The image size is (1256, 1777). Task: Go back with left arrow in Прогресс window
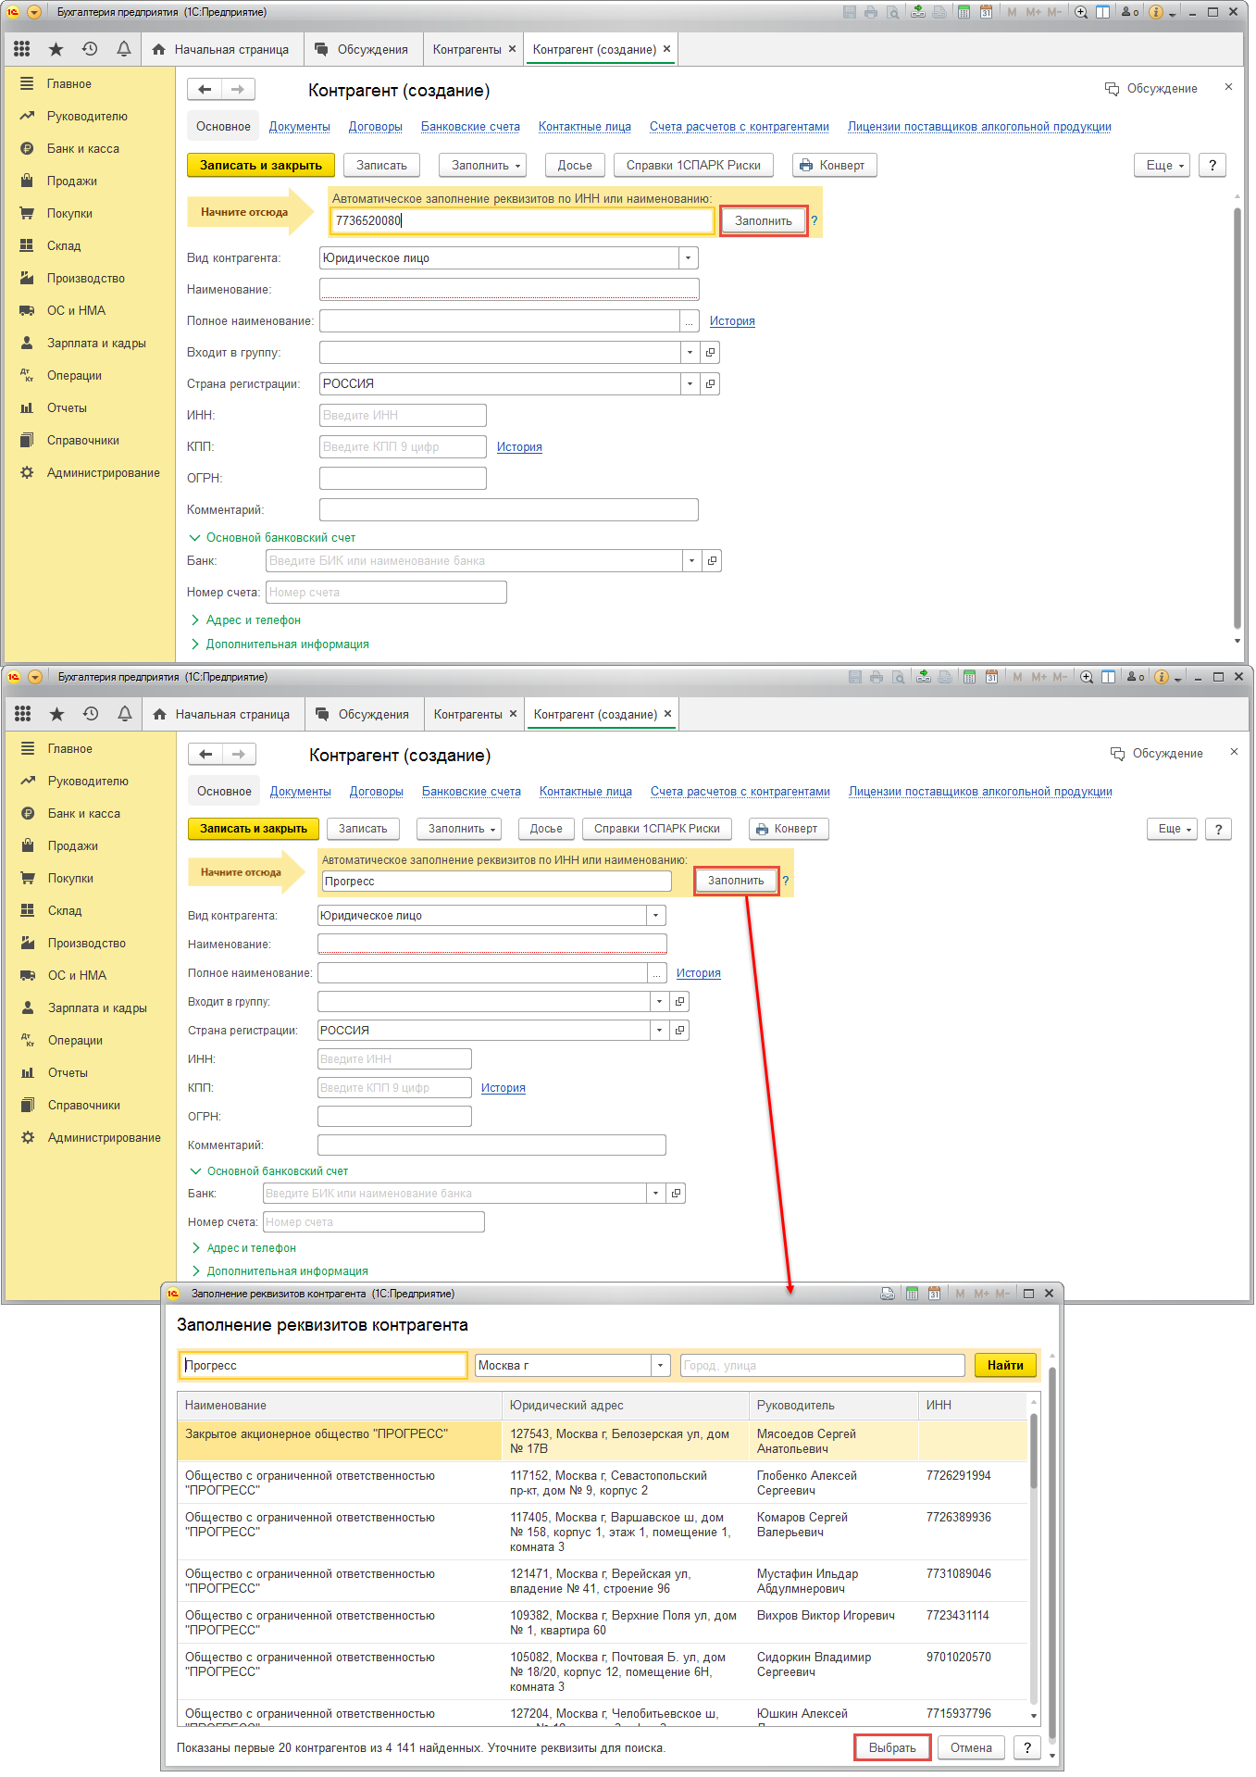coord(205,754)
